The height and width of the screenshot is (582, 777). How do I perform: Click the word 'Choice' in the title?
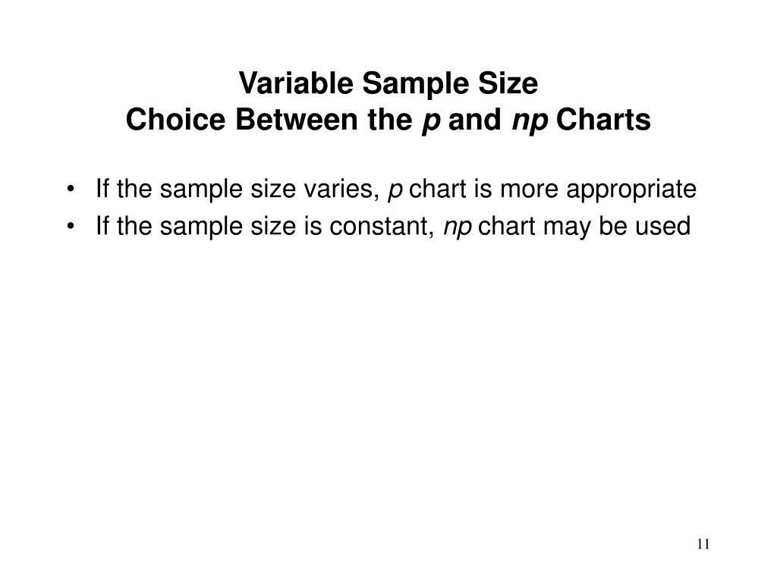tap(176, 120)
